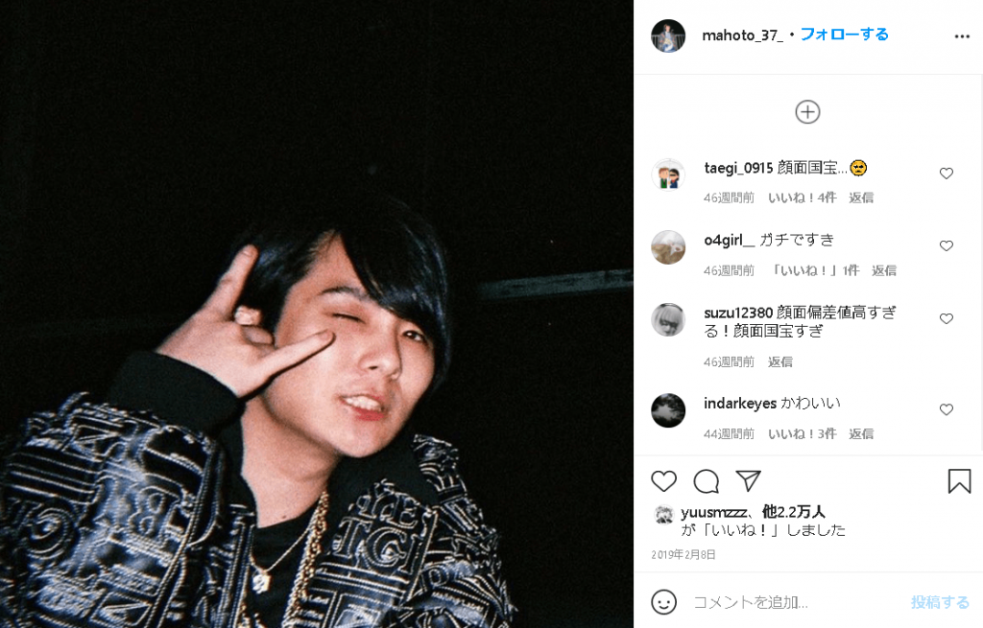Screen dimensions: 983x628
Task: Follow mahoto_37_ via フォローする
Action: tap(845, 35)
